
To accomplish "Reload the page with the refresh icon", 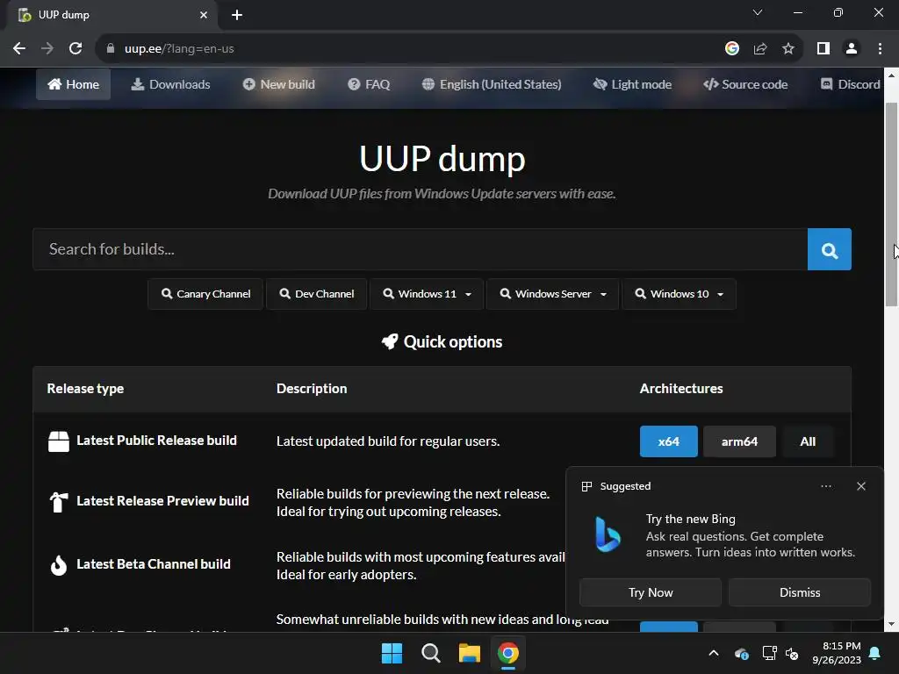I will (x=76, y=49).
